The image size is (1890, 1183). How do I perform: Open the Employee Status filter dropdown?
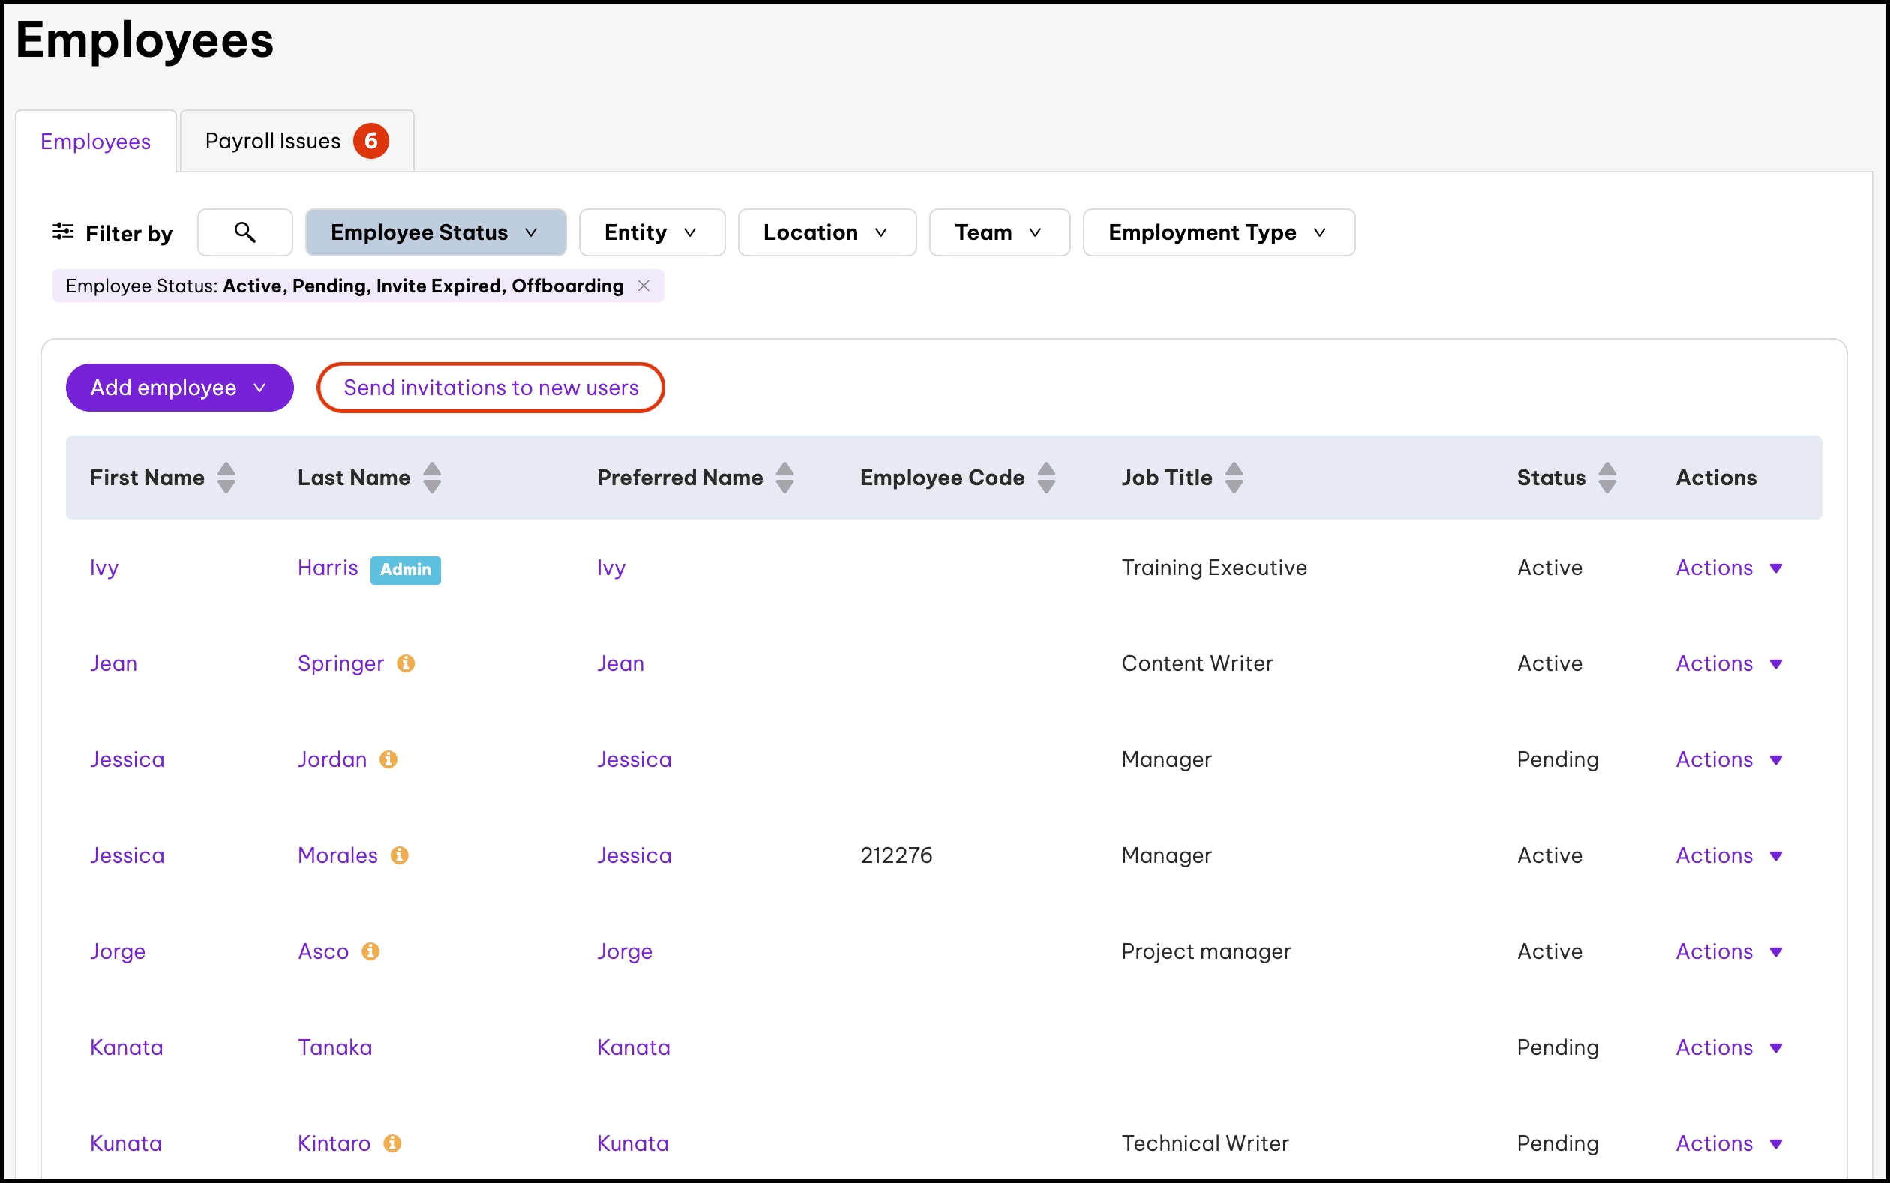(435, 232)
